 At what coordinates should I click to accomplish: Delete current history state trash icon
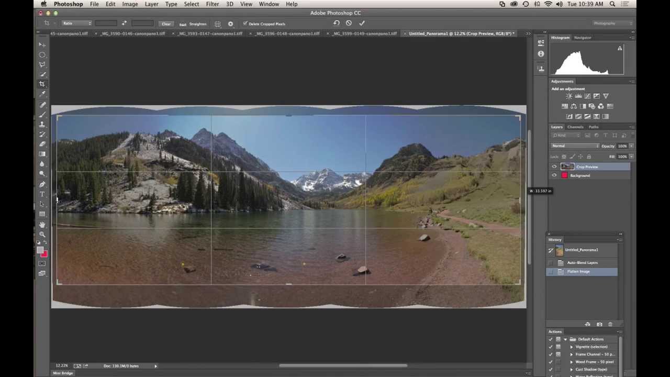[610, 325]
